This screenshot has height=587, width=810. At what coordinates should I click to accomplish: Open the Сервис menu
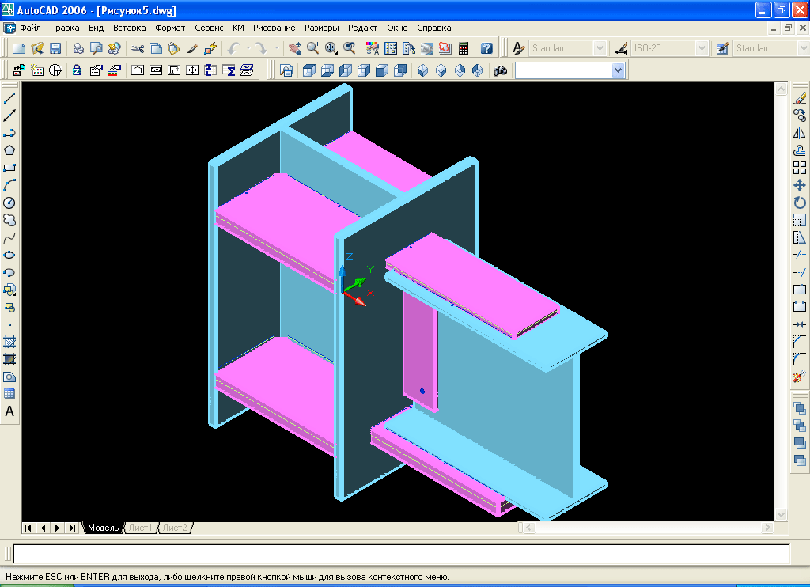click(x=209, y=28)
